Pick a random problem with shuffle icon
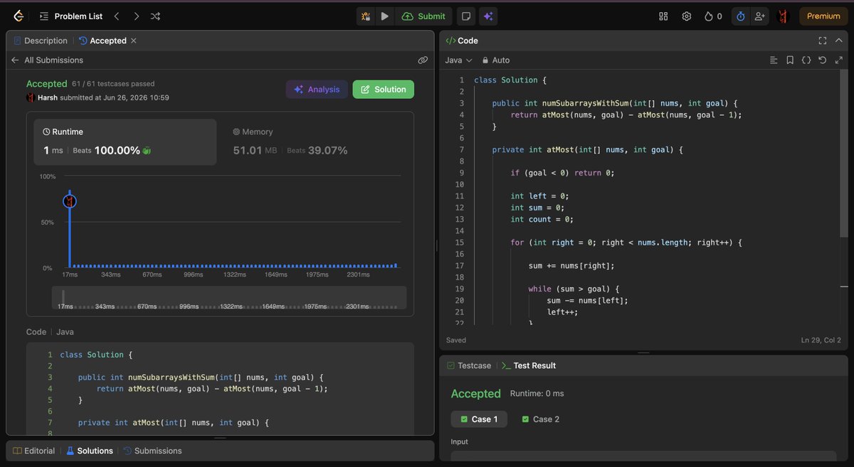The height and width of the screenshot is (467, 854). click(x=156, y=16)
